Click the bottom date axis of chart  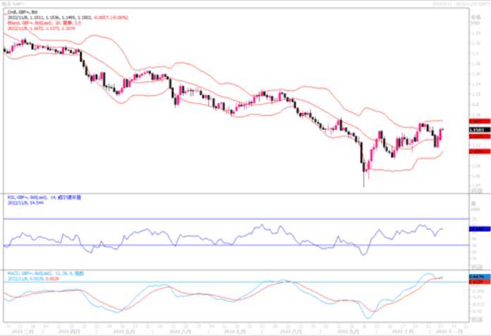click(x=233, y=329)
